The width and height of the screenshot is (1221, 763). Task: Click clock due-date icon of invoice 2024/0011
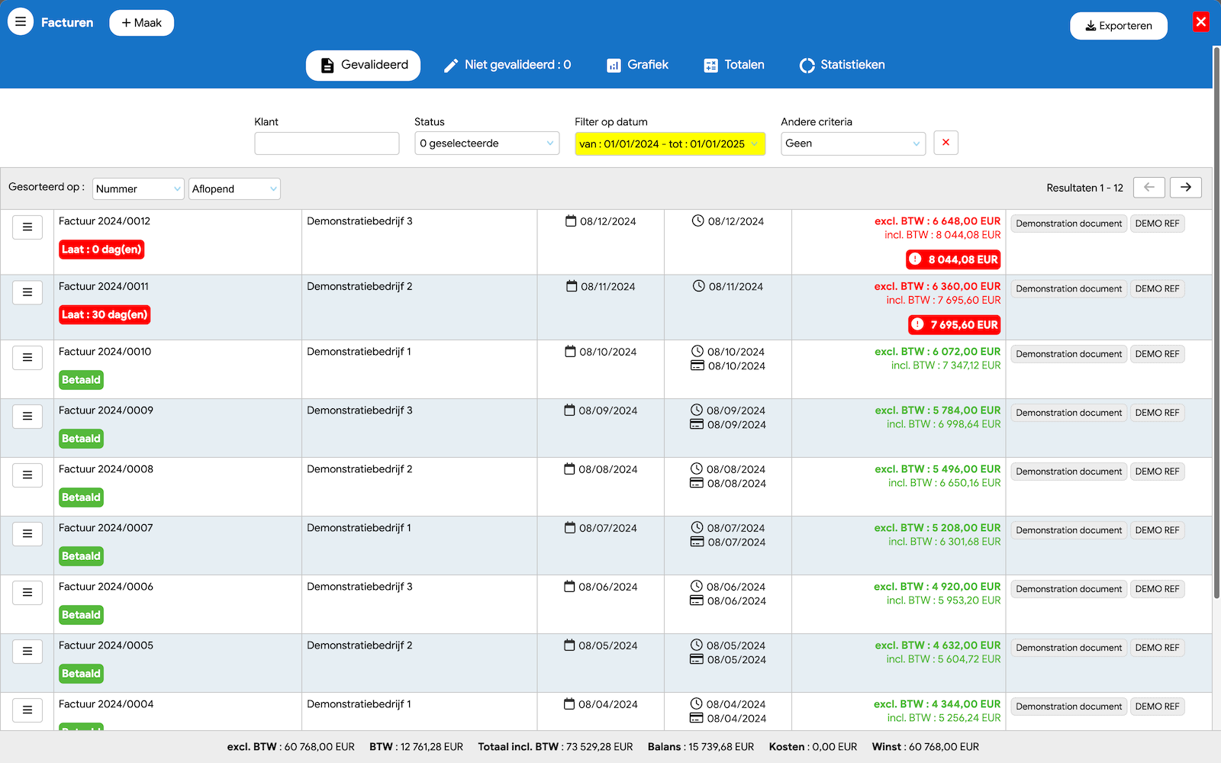(x=698, y=286)
